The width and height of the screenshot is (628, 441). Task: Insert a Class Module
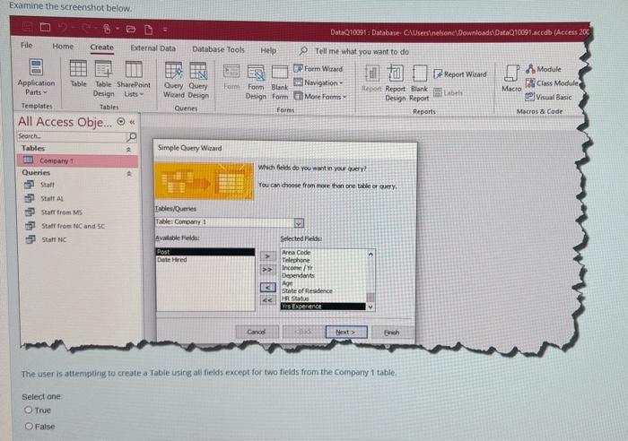(x=553, y=83)
